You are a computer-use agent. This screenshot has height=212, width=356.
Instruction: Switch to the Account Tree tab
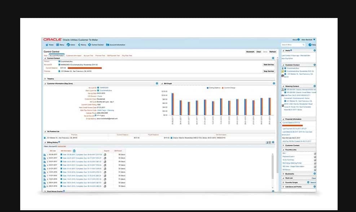coord(88,56)
